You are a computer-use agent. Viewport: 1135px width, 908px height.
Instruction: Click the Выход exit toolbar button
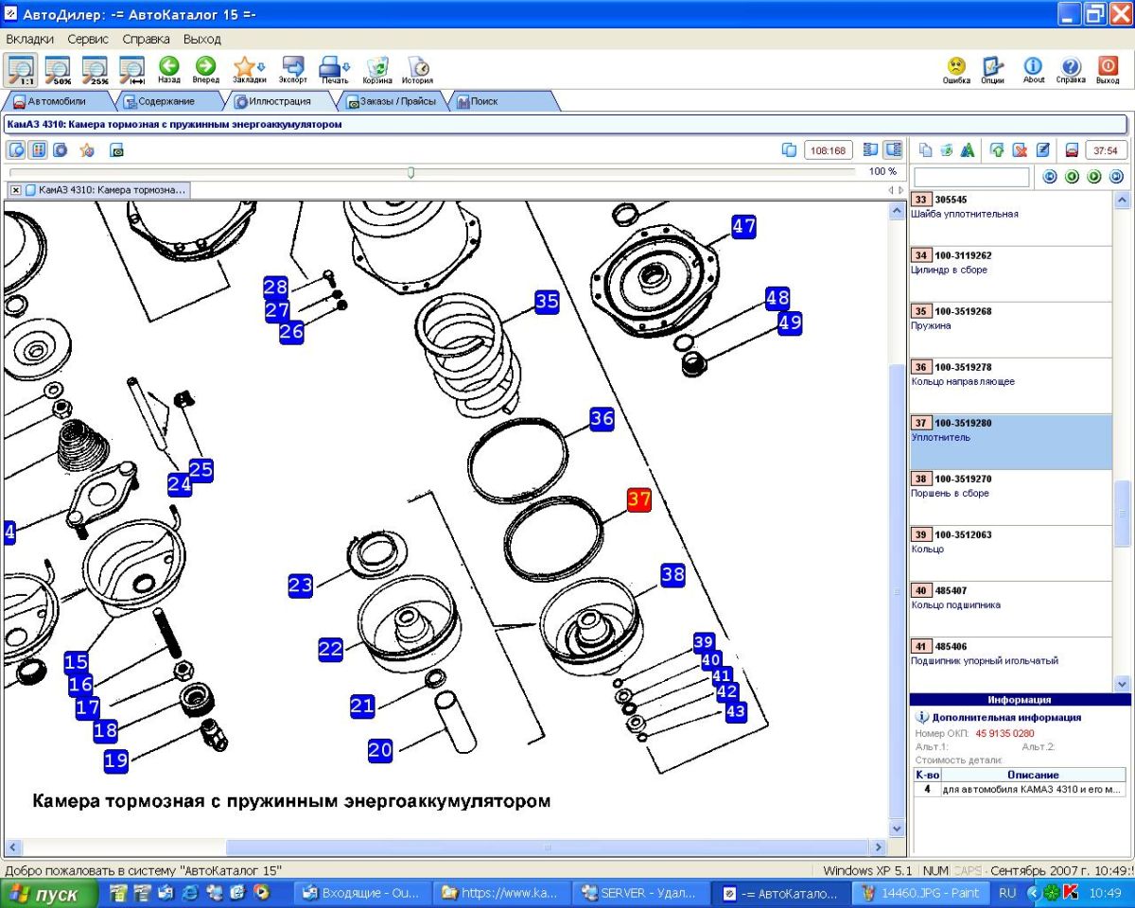[x=1108, y=69]
